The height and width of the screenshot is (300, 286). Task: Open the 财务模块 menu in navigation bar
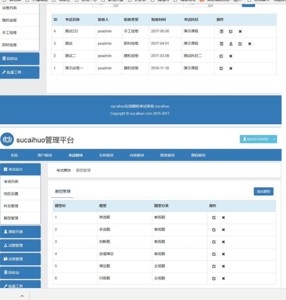tap(167, 155)
